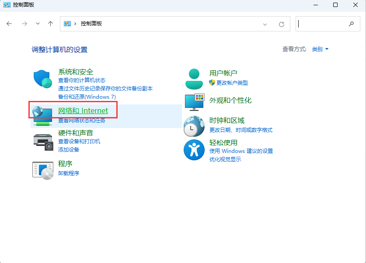Viewport: 366px width, 263px height.
Task: Click the Appearance and Personalization monitor icon
Action: coord(194,102)
